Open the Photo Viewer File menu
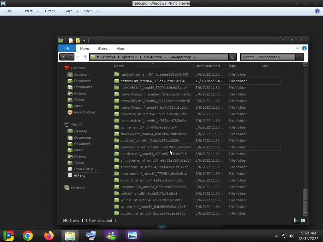 point(9,11)
